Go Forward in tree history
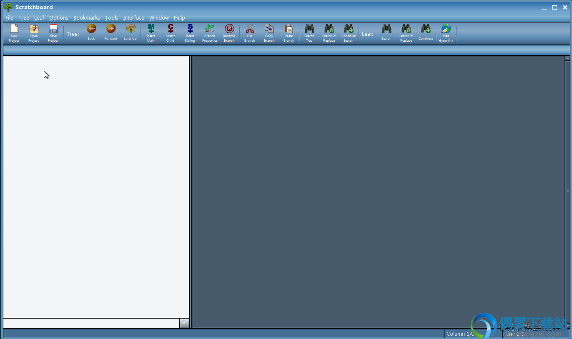Viewport: 572px width, 339px height. (x=111, y=32)
